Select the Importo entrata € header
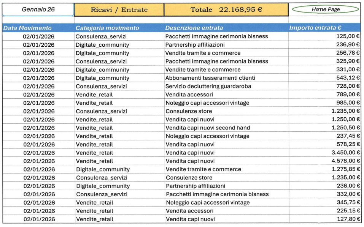Image resolution: width=364 pixels, height=227 pixels. pyautogui.click(x=315, y=28)
